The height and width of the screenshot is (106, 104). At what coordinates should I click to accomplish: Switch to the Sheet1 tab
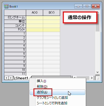tap(22, 78)
